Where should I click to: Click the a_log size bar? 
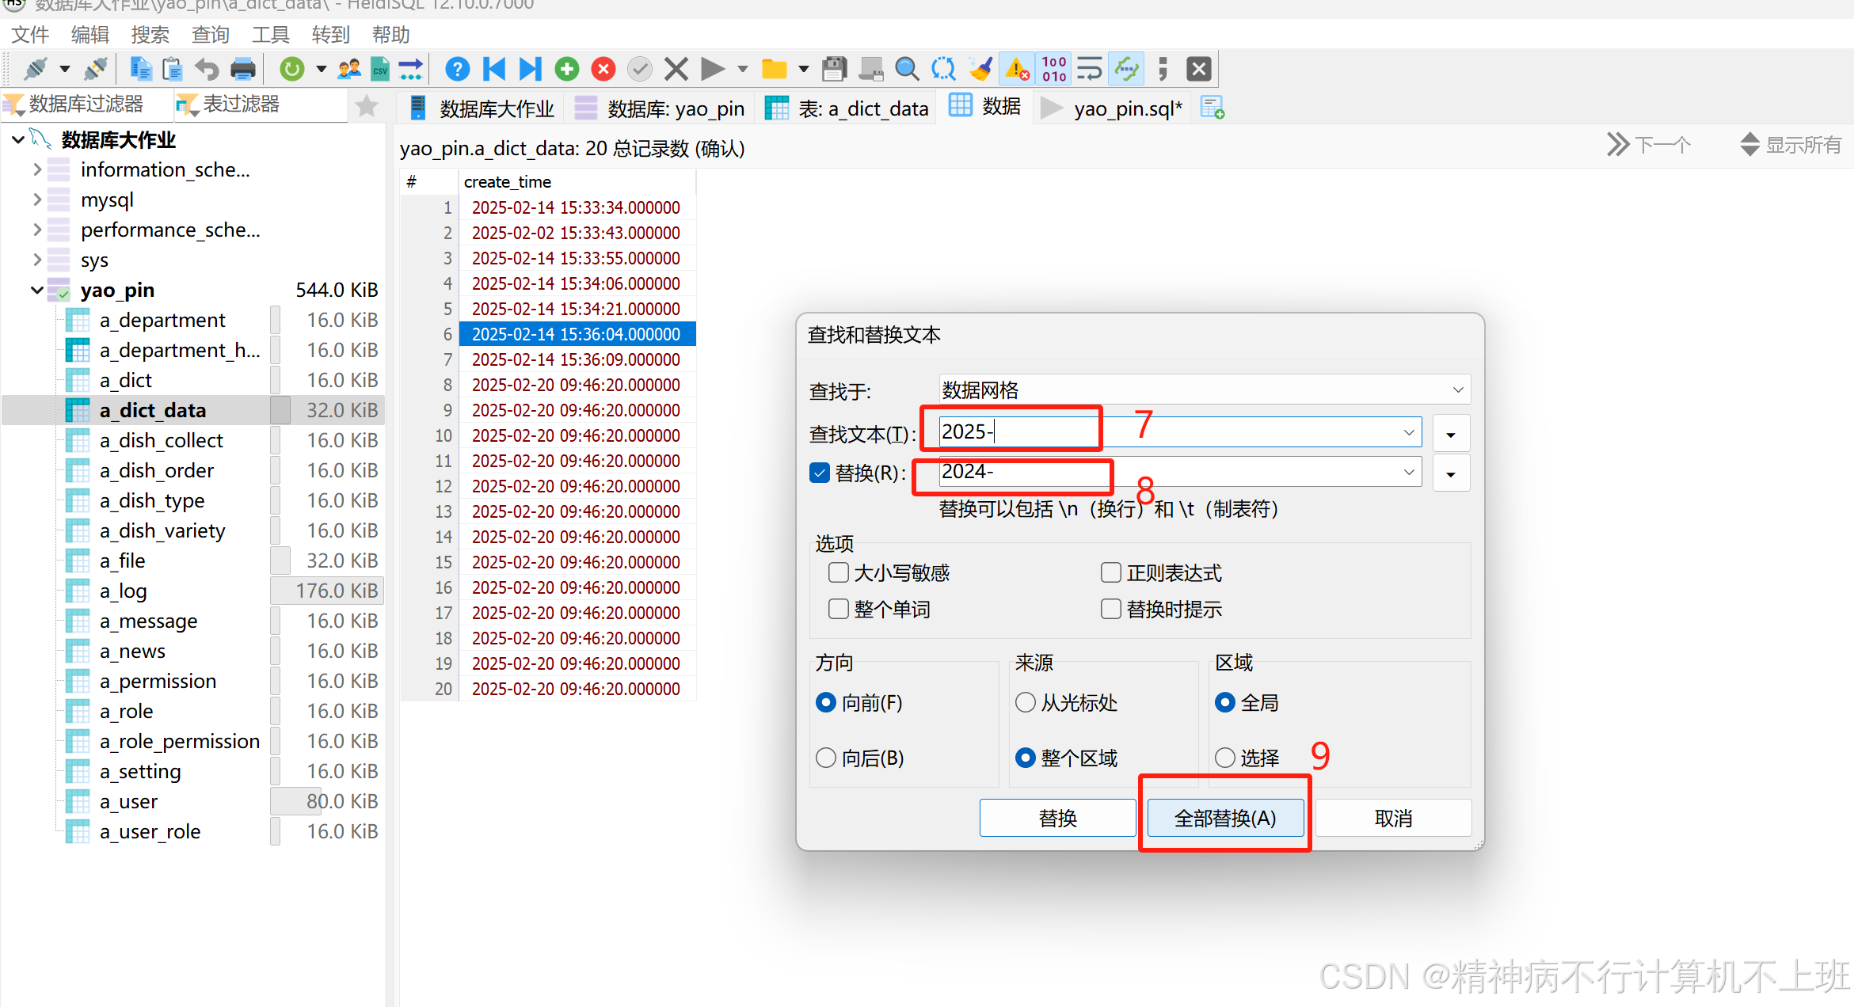[x=326, y=591]
